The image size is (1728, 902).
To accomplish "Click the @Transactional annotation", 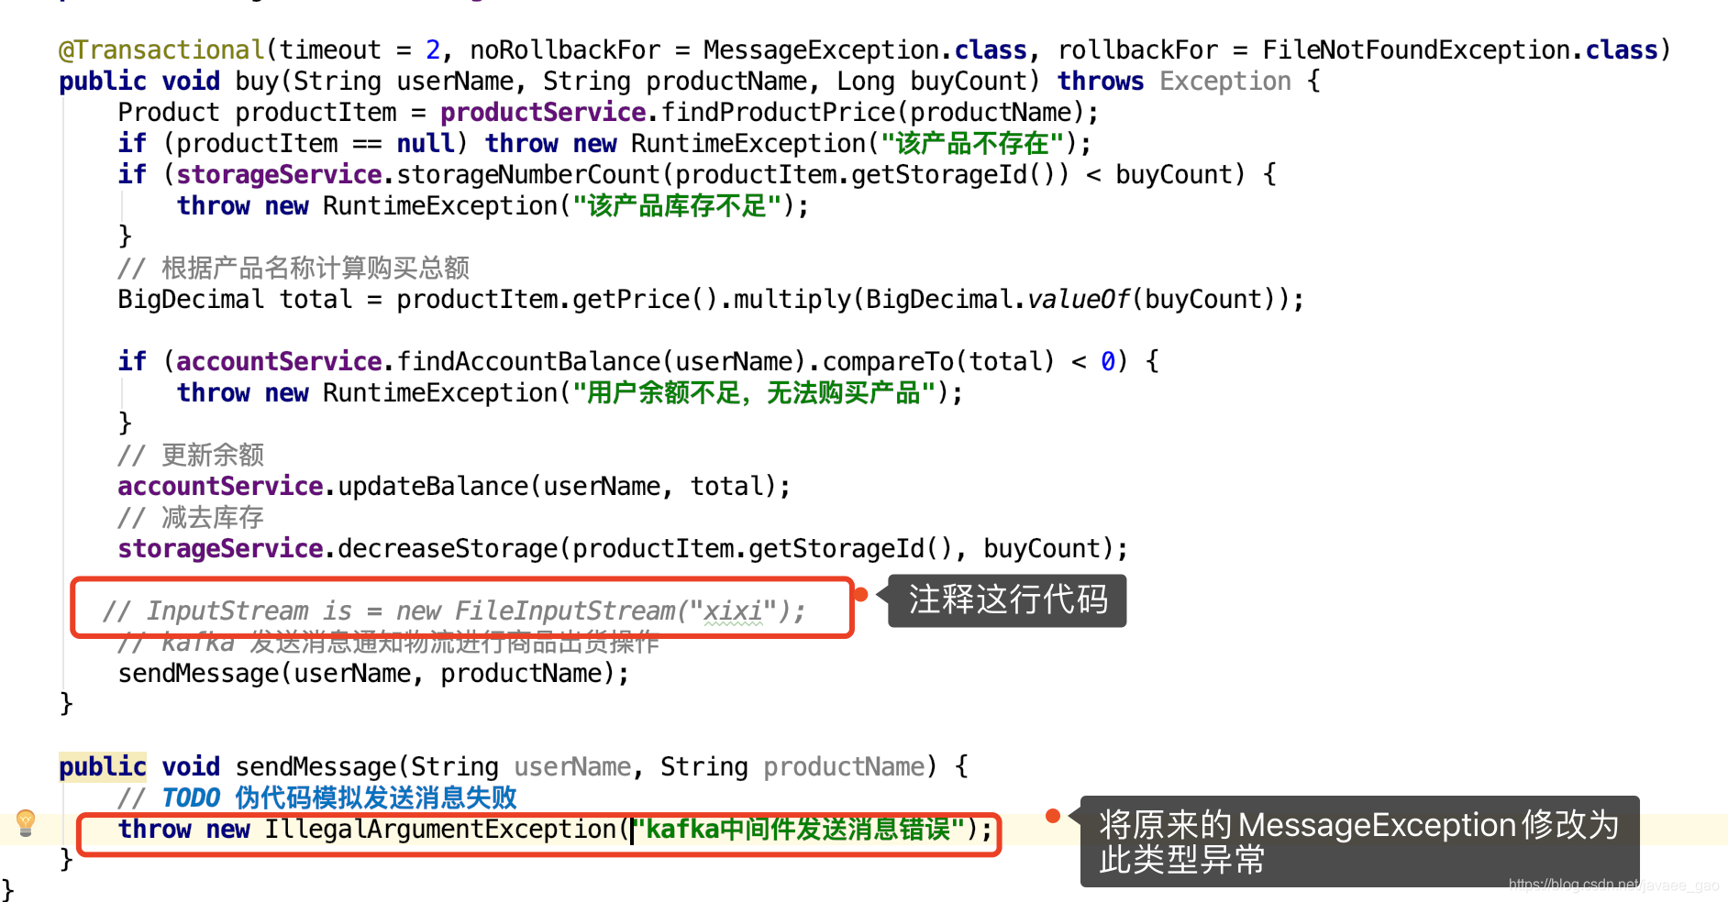I will [x=161, y=49].
